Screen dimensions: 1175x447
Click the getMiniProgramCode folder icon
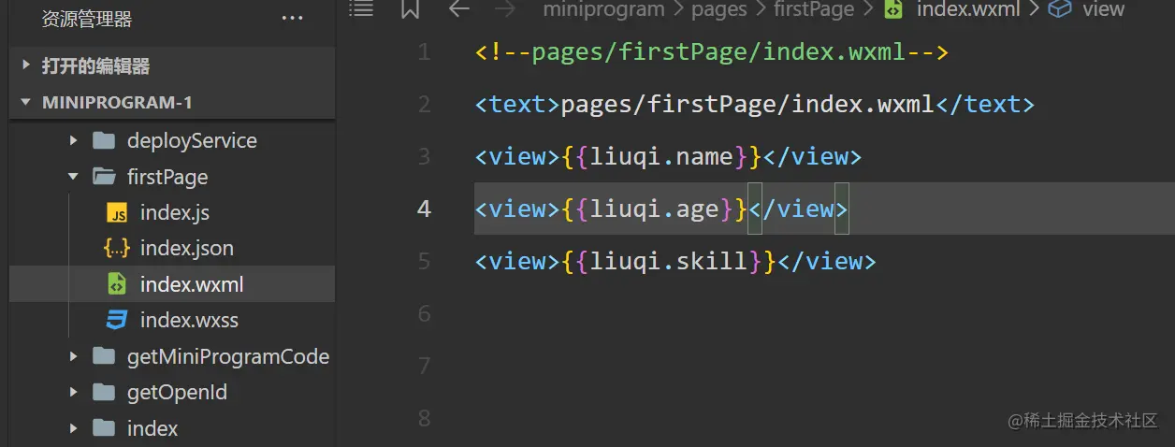[103, 356]
